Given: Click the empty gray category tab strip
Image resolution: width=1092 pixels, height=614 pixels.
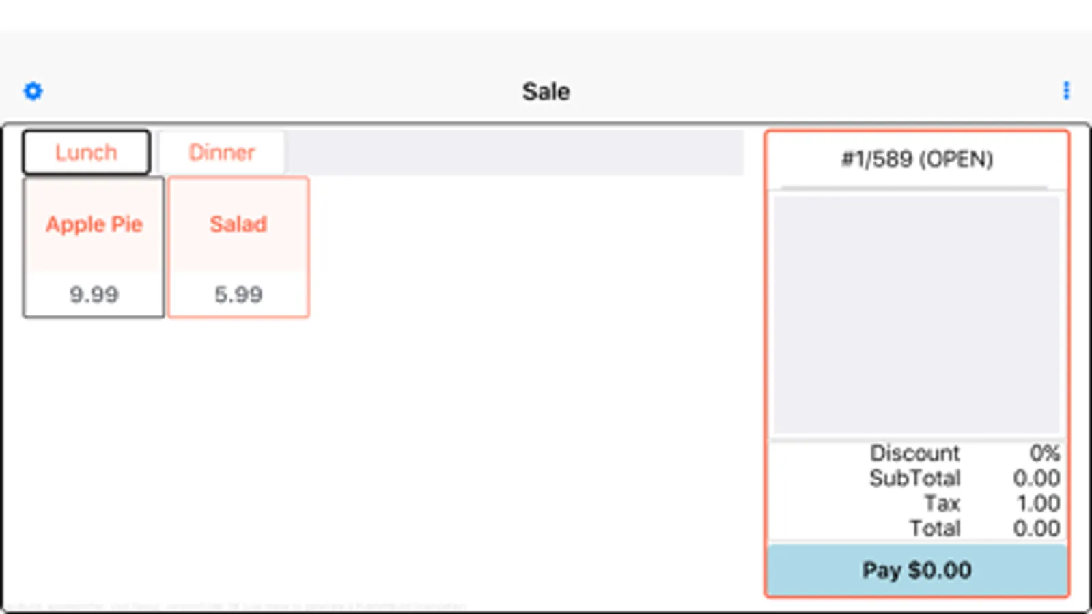Looking at the screenshot, I should tap(512, 152).
